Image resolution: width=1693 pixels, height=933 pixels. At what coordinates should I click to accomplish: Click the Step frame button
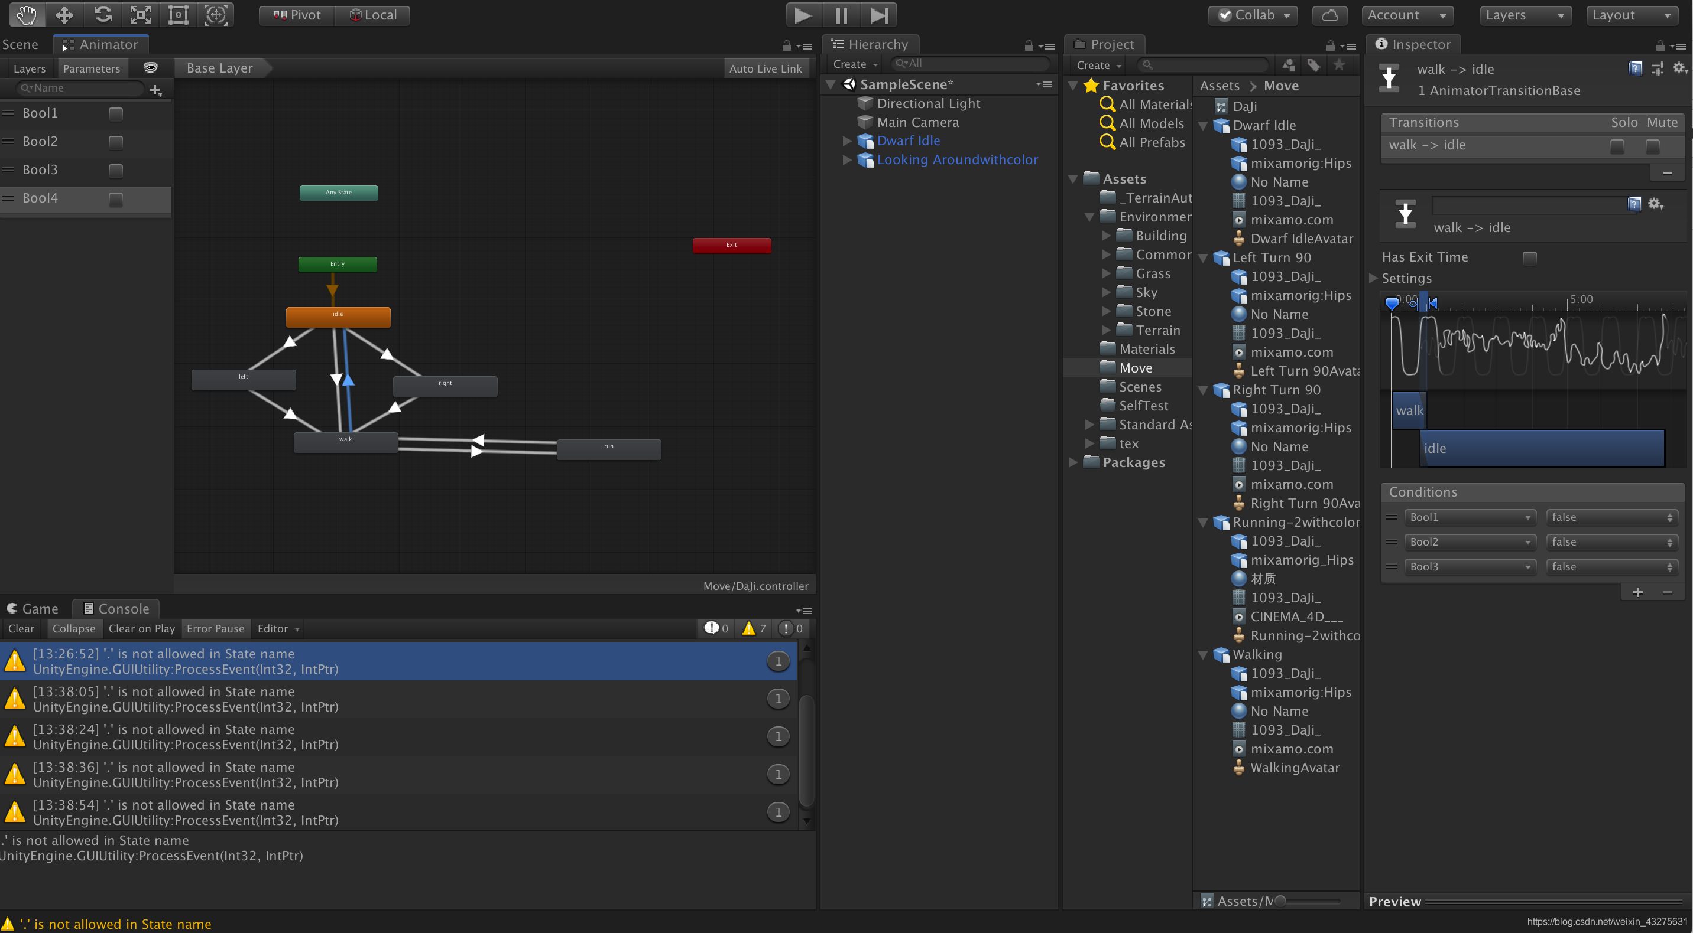tap(878, 15)
